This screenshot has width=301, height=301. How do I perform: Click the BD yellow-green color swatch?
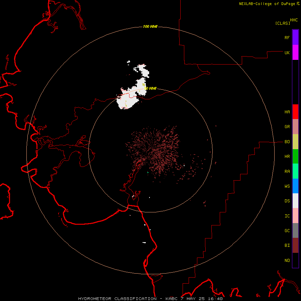(295, 142)
